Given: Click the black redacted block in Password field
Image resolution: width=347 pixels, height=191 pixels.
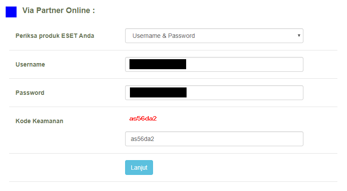Looking at the screenshot, I should [x=158, y=93].
